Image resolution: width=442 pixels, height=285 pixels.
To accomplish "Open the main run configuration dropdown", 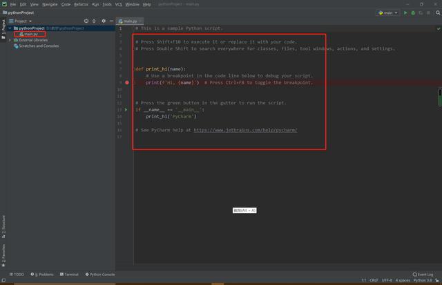I will tap(388, 12).
